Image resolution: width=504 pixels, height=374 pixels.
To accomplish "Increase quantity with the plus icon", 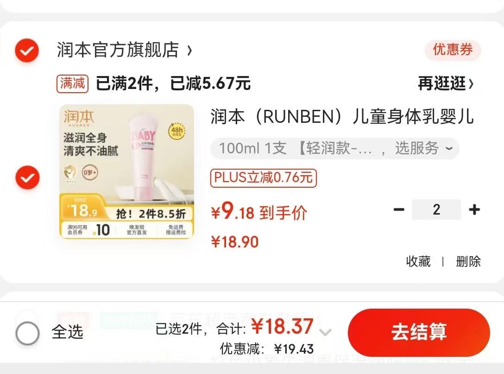I will pos(474,209).
